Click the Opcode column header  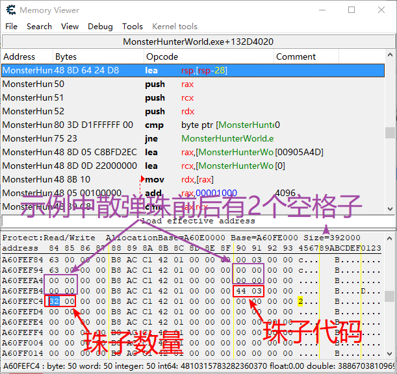coord(209,56)
